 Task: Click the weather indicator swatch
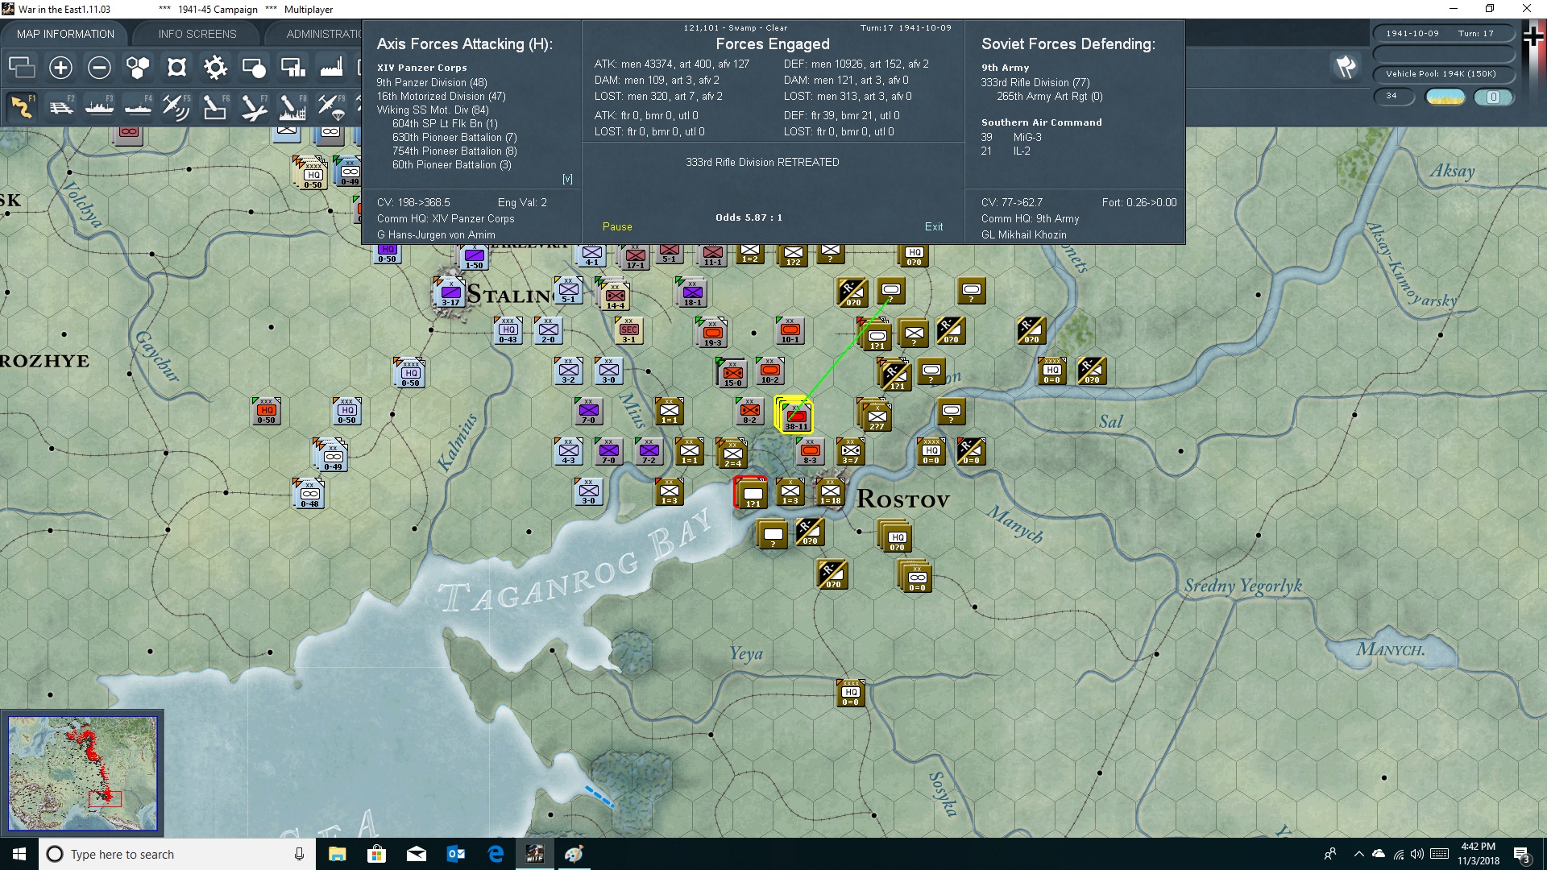[1445, 97]
